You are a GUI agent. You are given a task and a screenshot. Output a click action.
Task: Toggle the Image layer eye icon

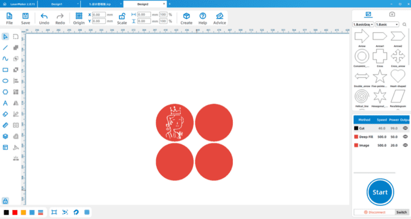coord(405,145)
